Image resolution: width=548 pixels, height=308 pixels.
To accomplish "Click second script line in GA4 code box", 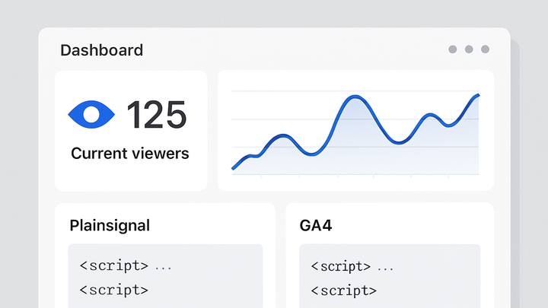I will 343,291.
